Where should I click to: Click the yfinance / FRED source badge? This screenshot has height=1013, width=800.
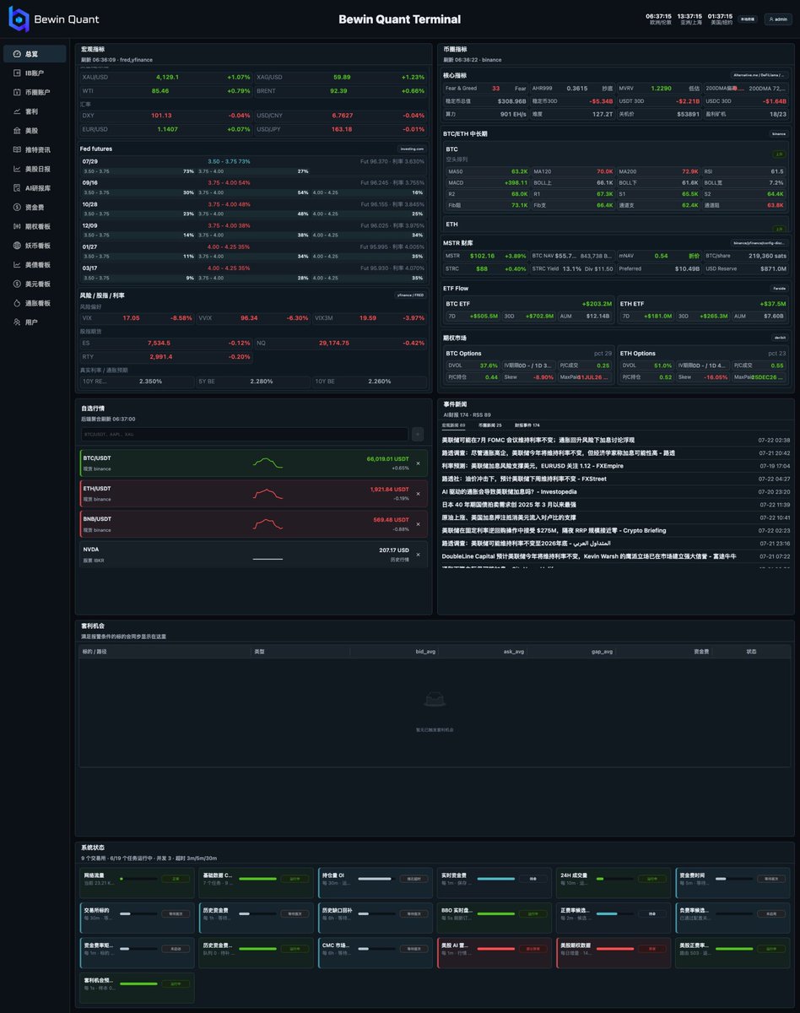(410, 295)
